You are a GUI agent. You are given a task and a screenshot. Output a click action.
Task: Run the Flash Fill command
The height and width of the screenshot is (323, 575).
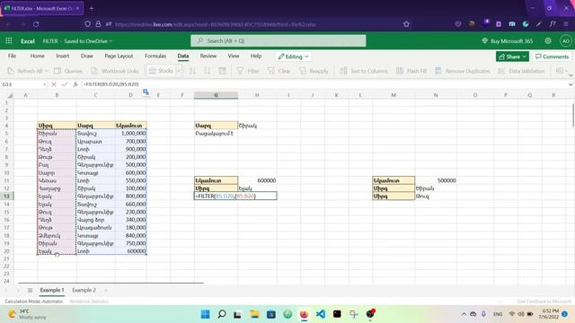pyautogui.click(x=411, y=71)
